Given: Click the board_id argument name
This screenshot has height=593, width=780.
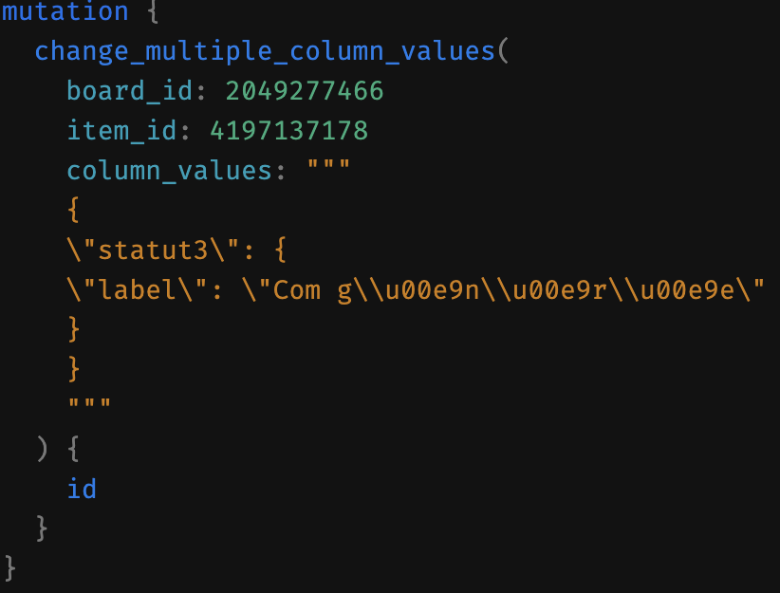Looking at the screenshot, I should point(130,91).
